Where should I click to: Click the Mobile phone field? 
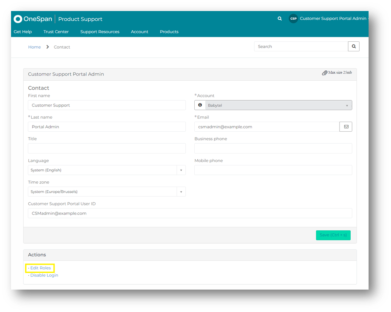[x=273, y=170]
